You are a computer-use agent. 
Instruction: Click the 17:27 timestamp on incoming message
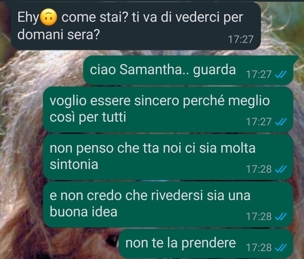[x=241, y=39]
